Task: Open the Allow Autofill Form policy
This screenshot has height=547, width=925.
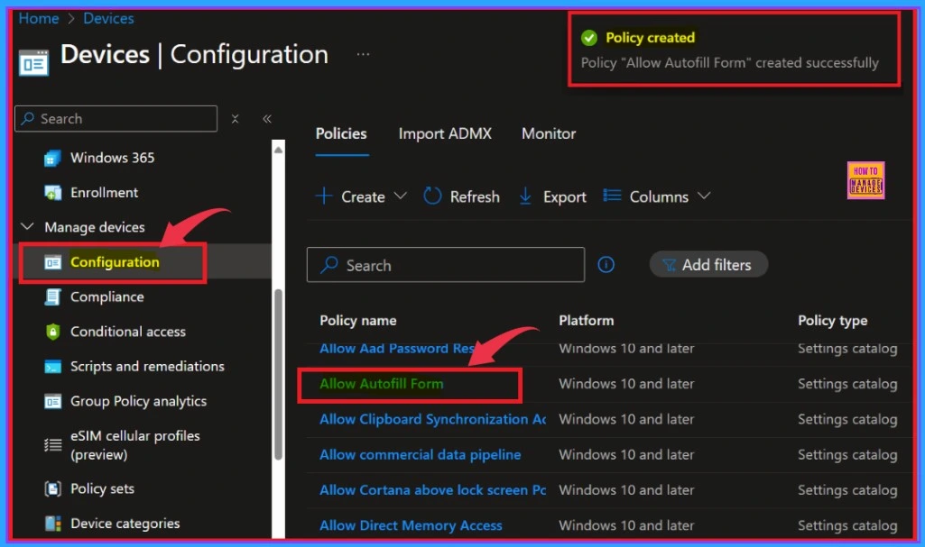Action: [x=381, y=384]
